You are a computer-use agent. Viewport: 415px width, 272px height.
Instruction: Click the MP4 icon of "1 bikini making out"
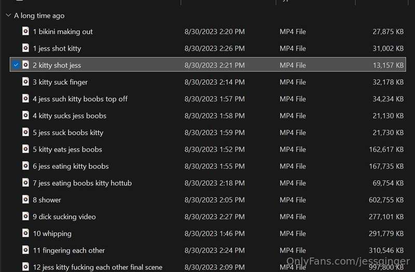click(25, 31)
